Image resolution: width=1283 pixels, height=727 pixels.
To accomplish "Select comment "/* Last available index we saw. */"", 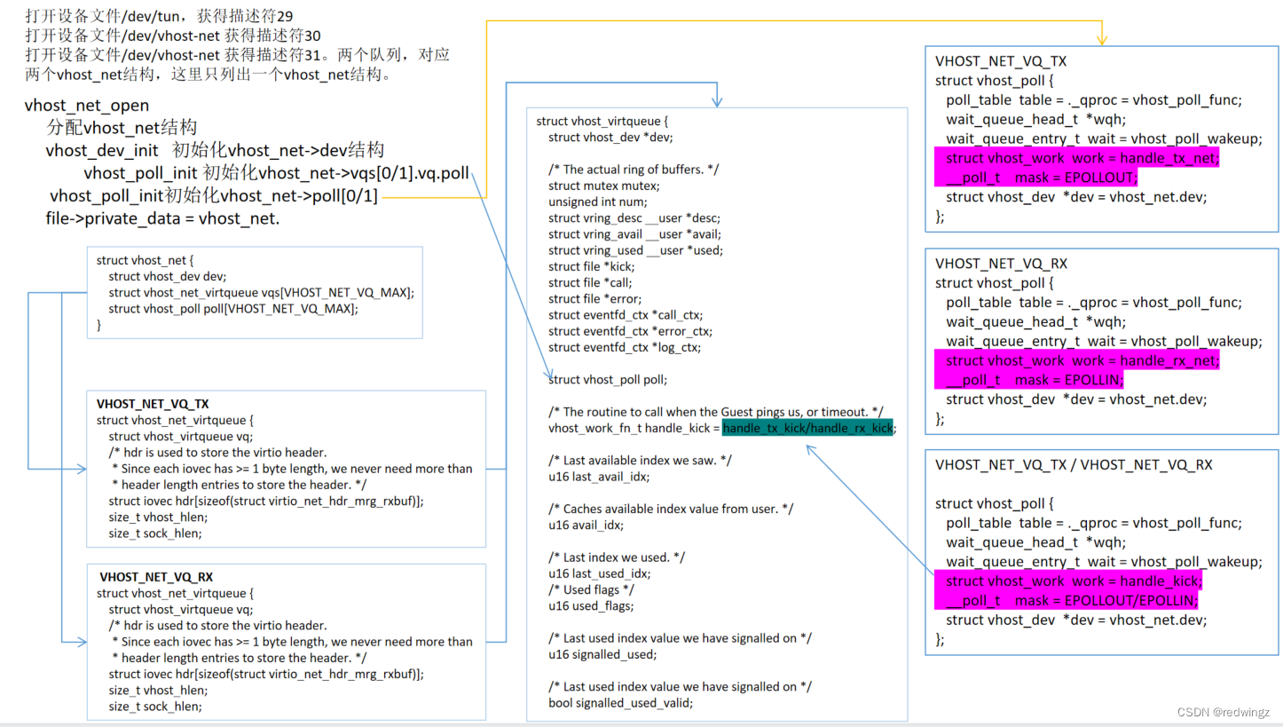I will click(x=640, y=460).
